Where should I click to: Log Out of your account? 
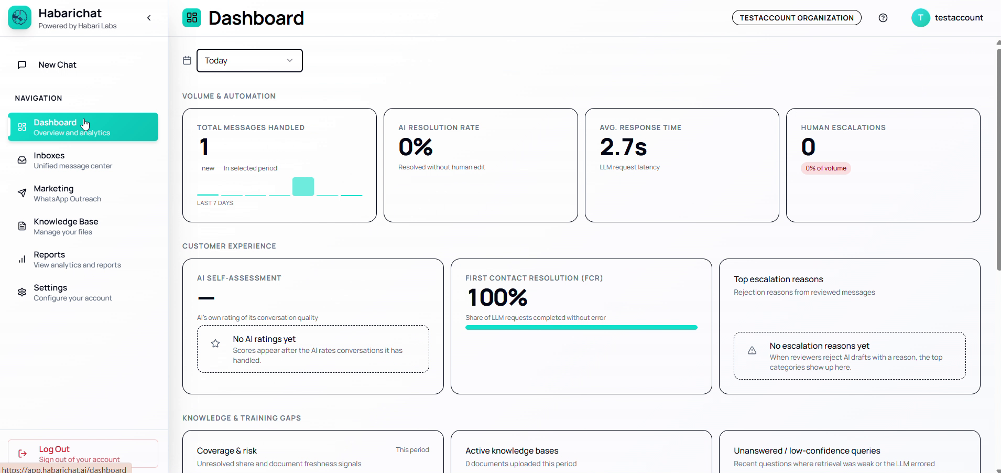tap(83, 454)
